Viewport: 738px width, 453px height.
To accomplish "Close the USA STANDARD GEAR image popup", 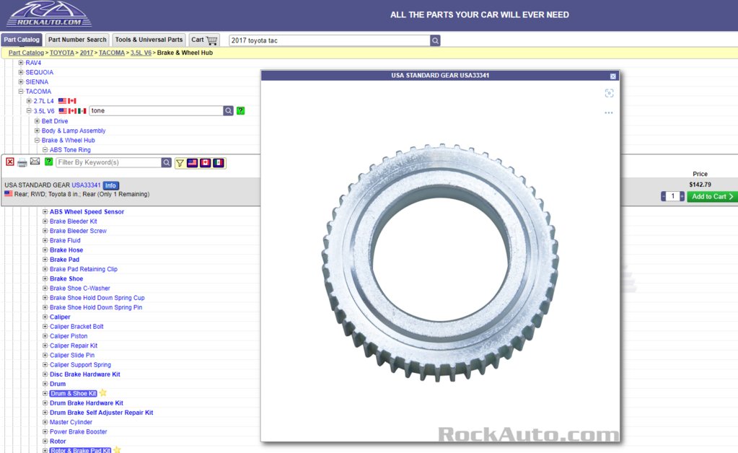I will pyautogui.click(x=612, y=76).
